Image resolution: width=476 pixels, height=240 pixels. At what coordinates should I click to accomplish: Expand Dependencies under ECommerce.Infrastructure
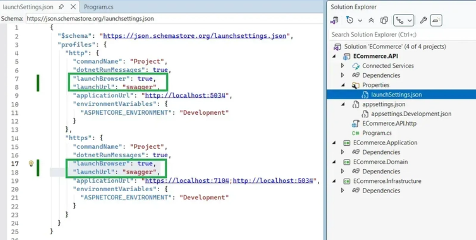(x=343, y=191)
